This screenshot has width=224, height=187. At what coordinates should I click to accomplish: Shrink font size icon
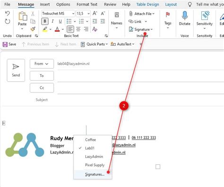coord(103,14)
